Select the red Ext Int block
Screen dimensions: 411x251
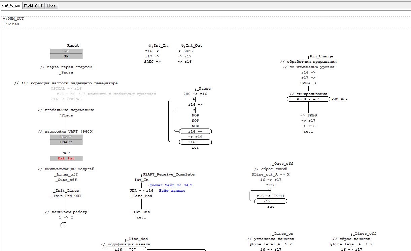point(66,158)
